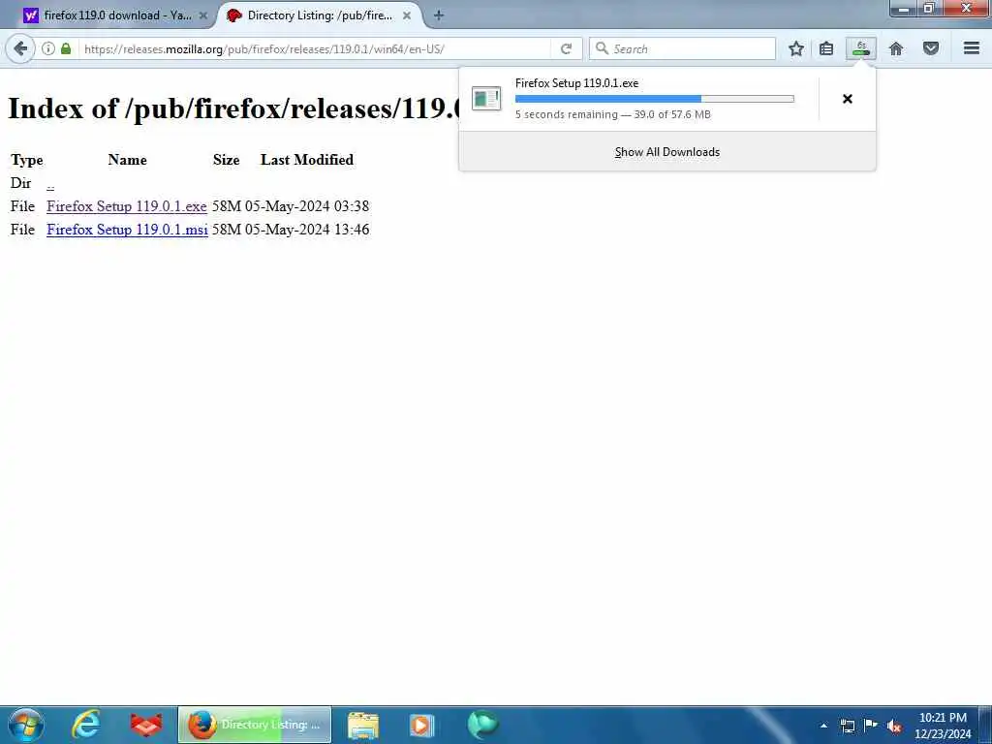Viewport: 992px width, 744px height.
Task: Open Windows Explorer folder from taskbar
Action: [x=363, y=725]
